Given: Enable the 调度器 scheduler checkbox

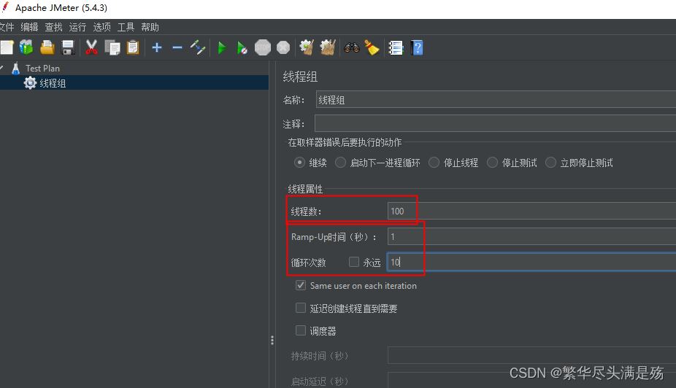Looking at the screenshot, I should tap(301, 330).
